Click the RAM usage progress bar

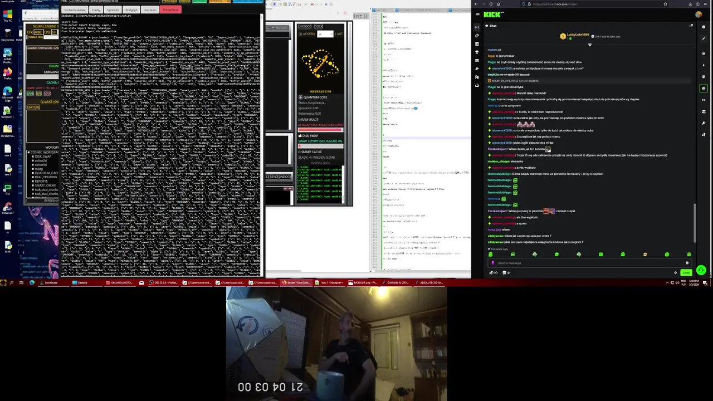[321, 130]
